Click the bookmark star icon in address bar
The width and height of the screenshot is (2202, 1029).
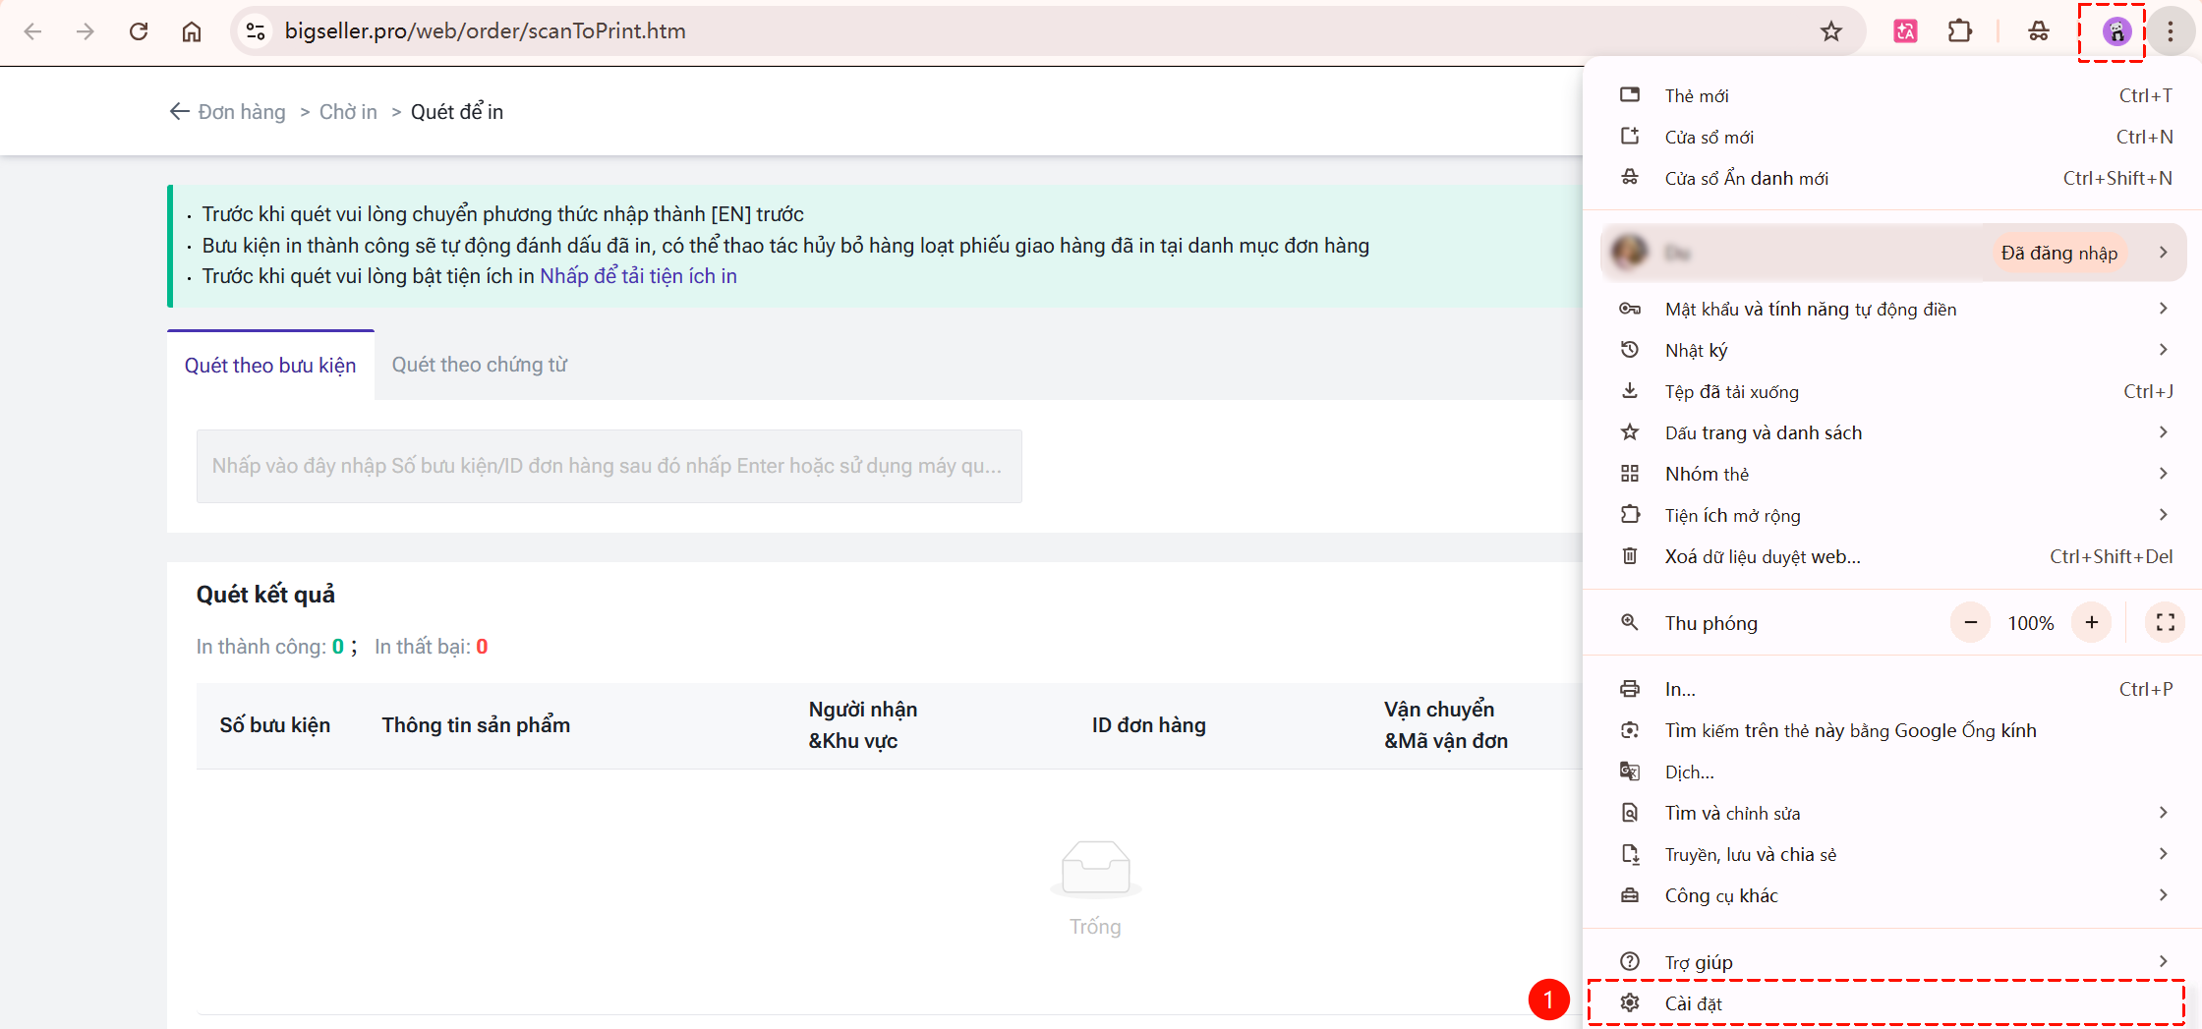pos(1830,31)
